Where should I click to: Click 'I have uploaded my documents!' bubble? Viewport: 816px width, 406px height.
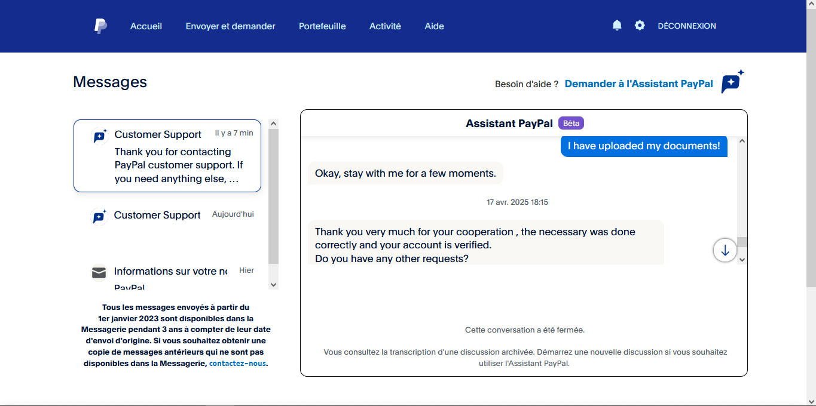[644, 146]
